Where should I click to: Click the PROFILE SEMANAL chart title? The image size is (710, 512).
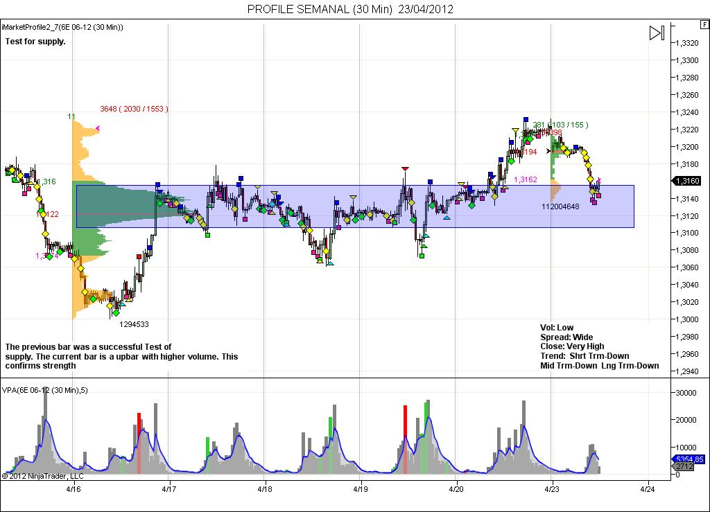(350, 9)
